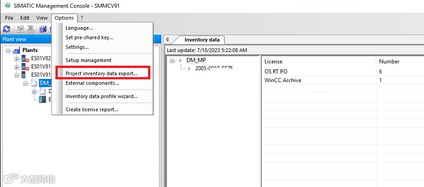Select the 2005- entry under DM_MP
424x187 pixels.
click(214, 68)
